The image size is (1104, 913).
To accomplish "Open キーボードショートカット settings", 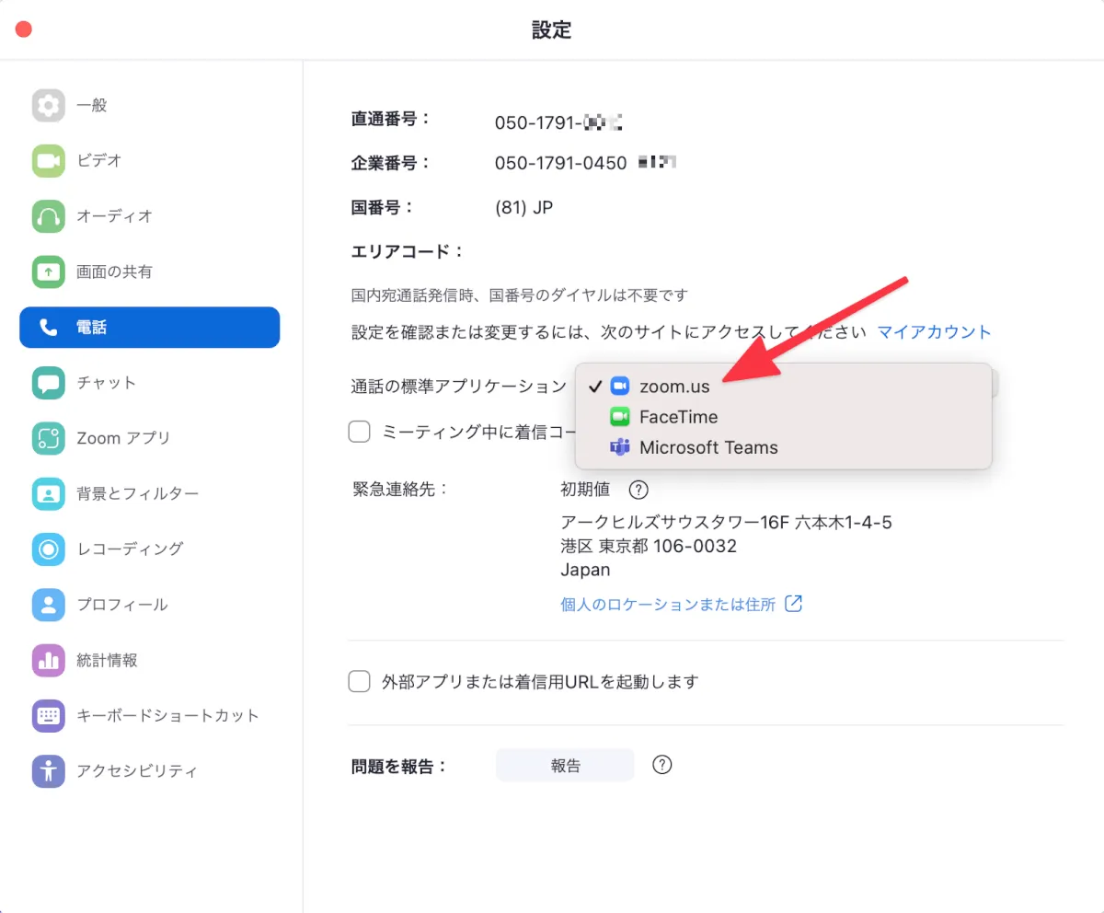I will click(149, 715).
